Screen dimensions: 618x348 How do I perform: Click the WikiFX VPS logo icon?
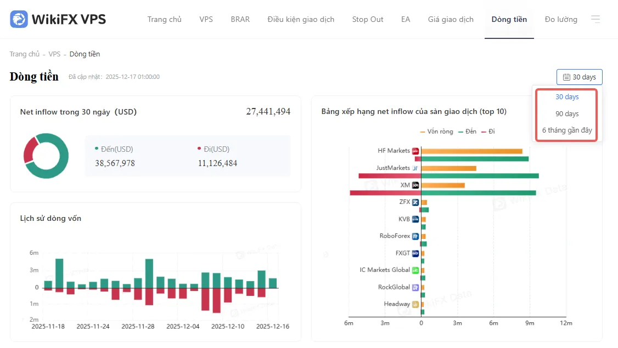point(19,19)
